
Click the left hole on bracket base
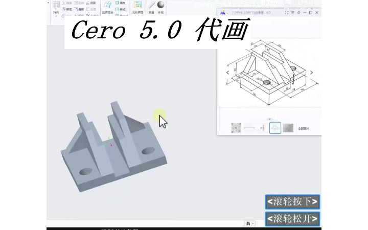86,172
